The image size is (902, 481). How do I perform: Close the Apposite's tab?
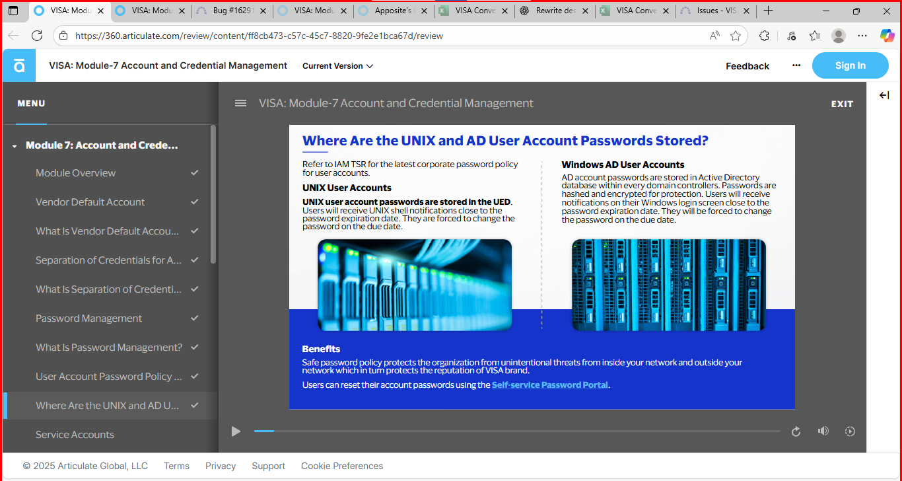coord(425,11)
